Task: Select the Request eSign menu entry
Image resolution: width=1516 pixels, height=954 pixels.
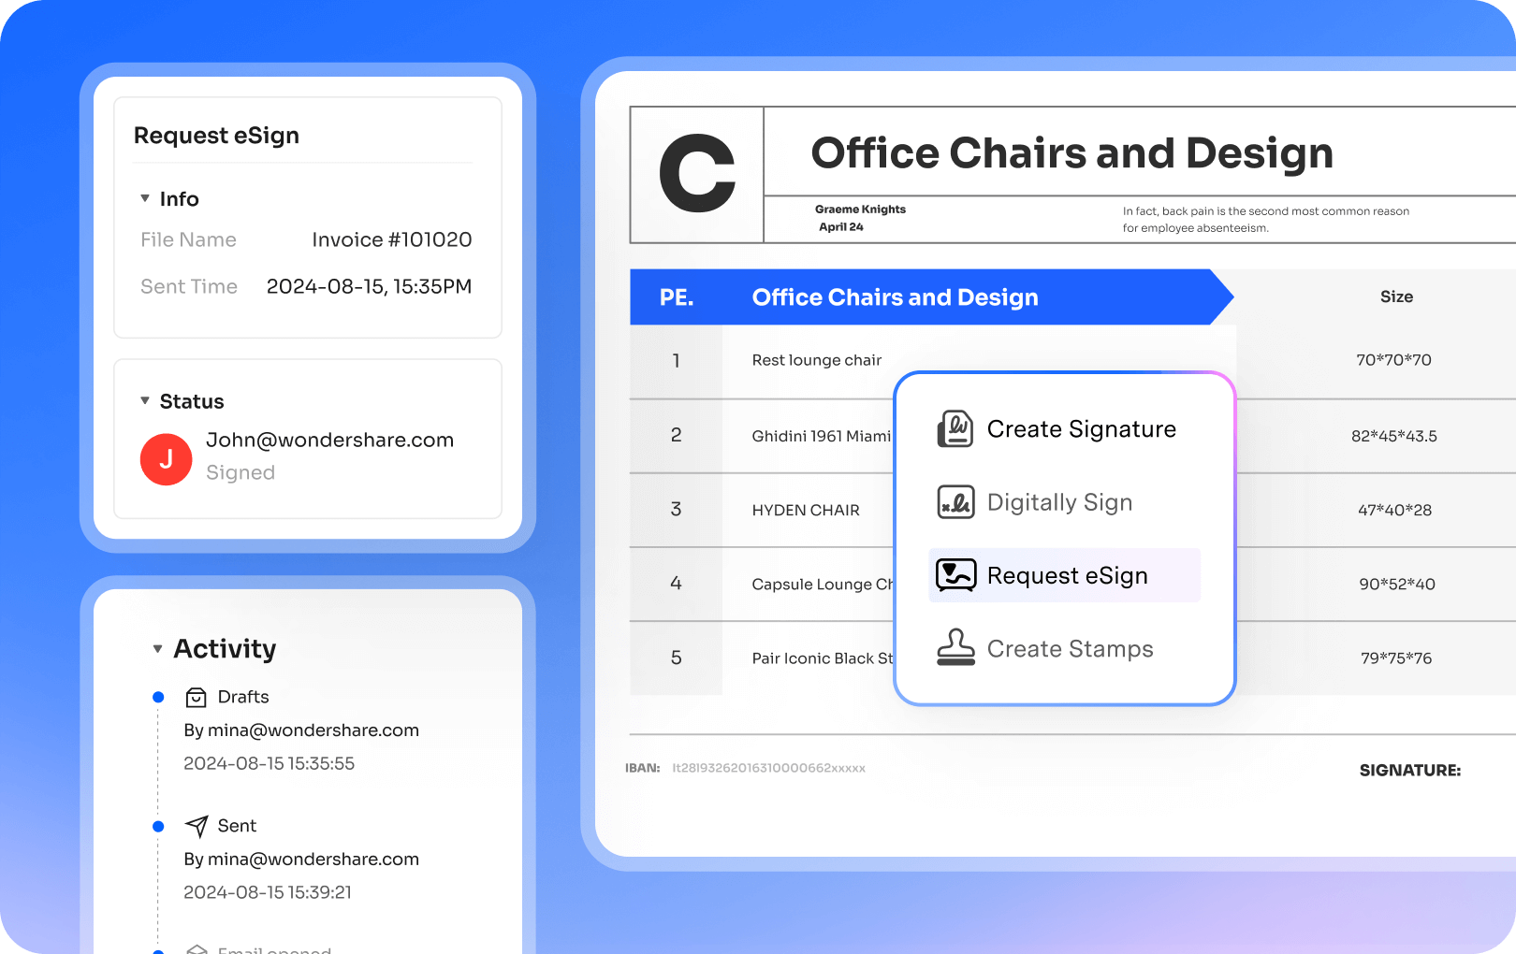Action: pyautogui.click(x=1064, y=575)
